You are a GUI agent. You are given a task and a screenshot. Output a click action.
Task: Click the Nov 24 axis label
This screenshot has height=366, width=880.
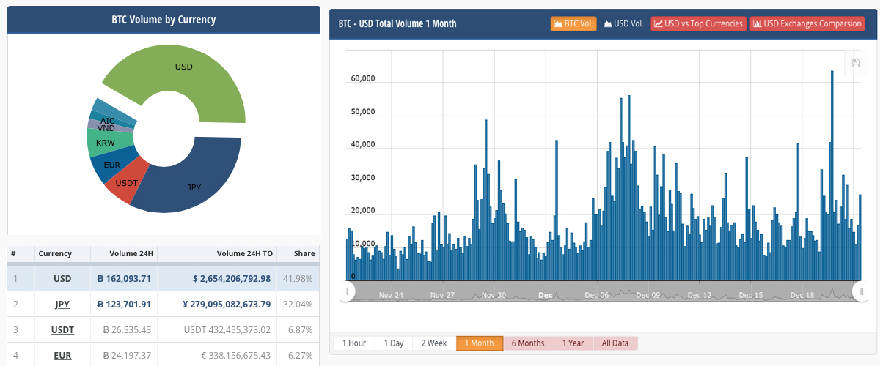tap(391, 296)
